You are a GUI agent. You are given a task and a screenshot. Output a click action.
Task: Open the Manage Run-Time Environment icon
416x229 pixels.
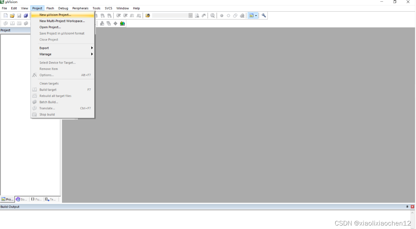109,23
